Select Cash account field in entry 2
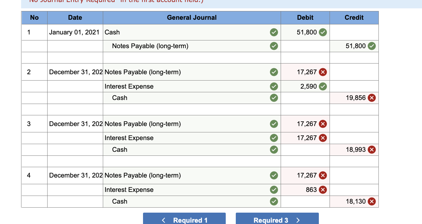 [192, 98]
